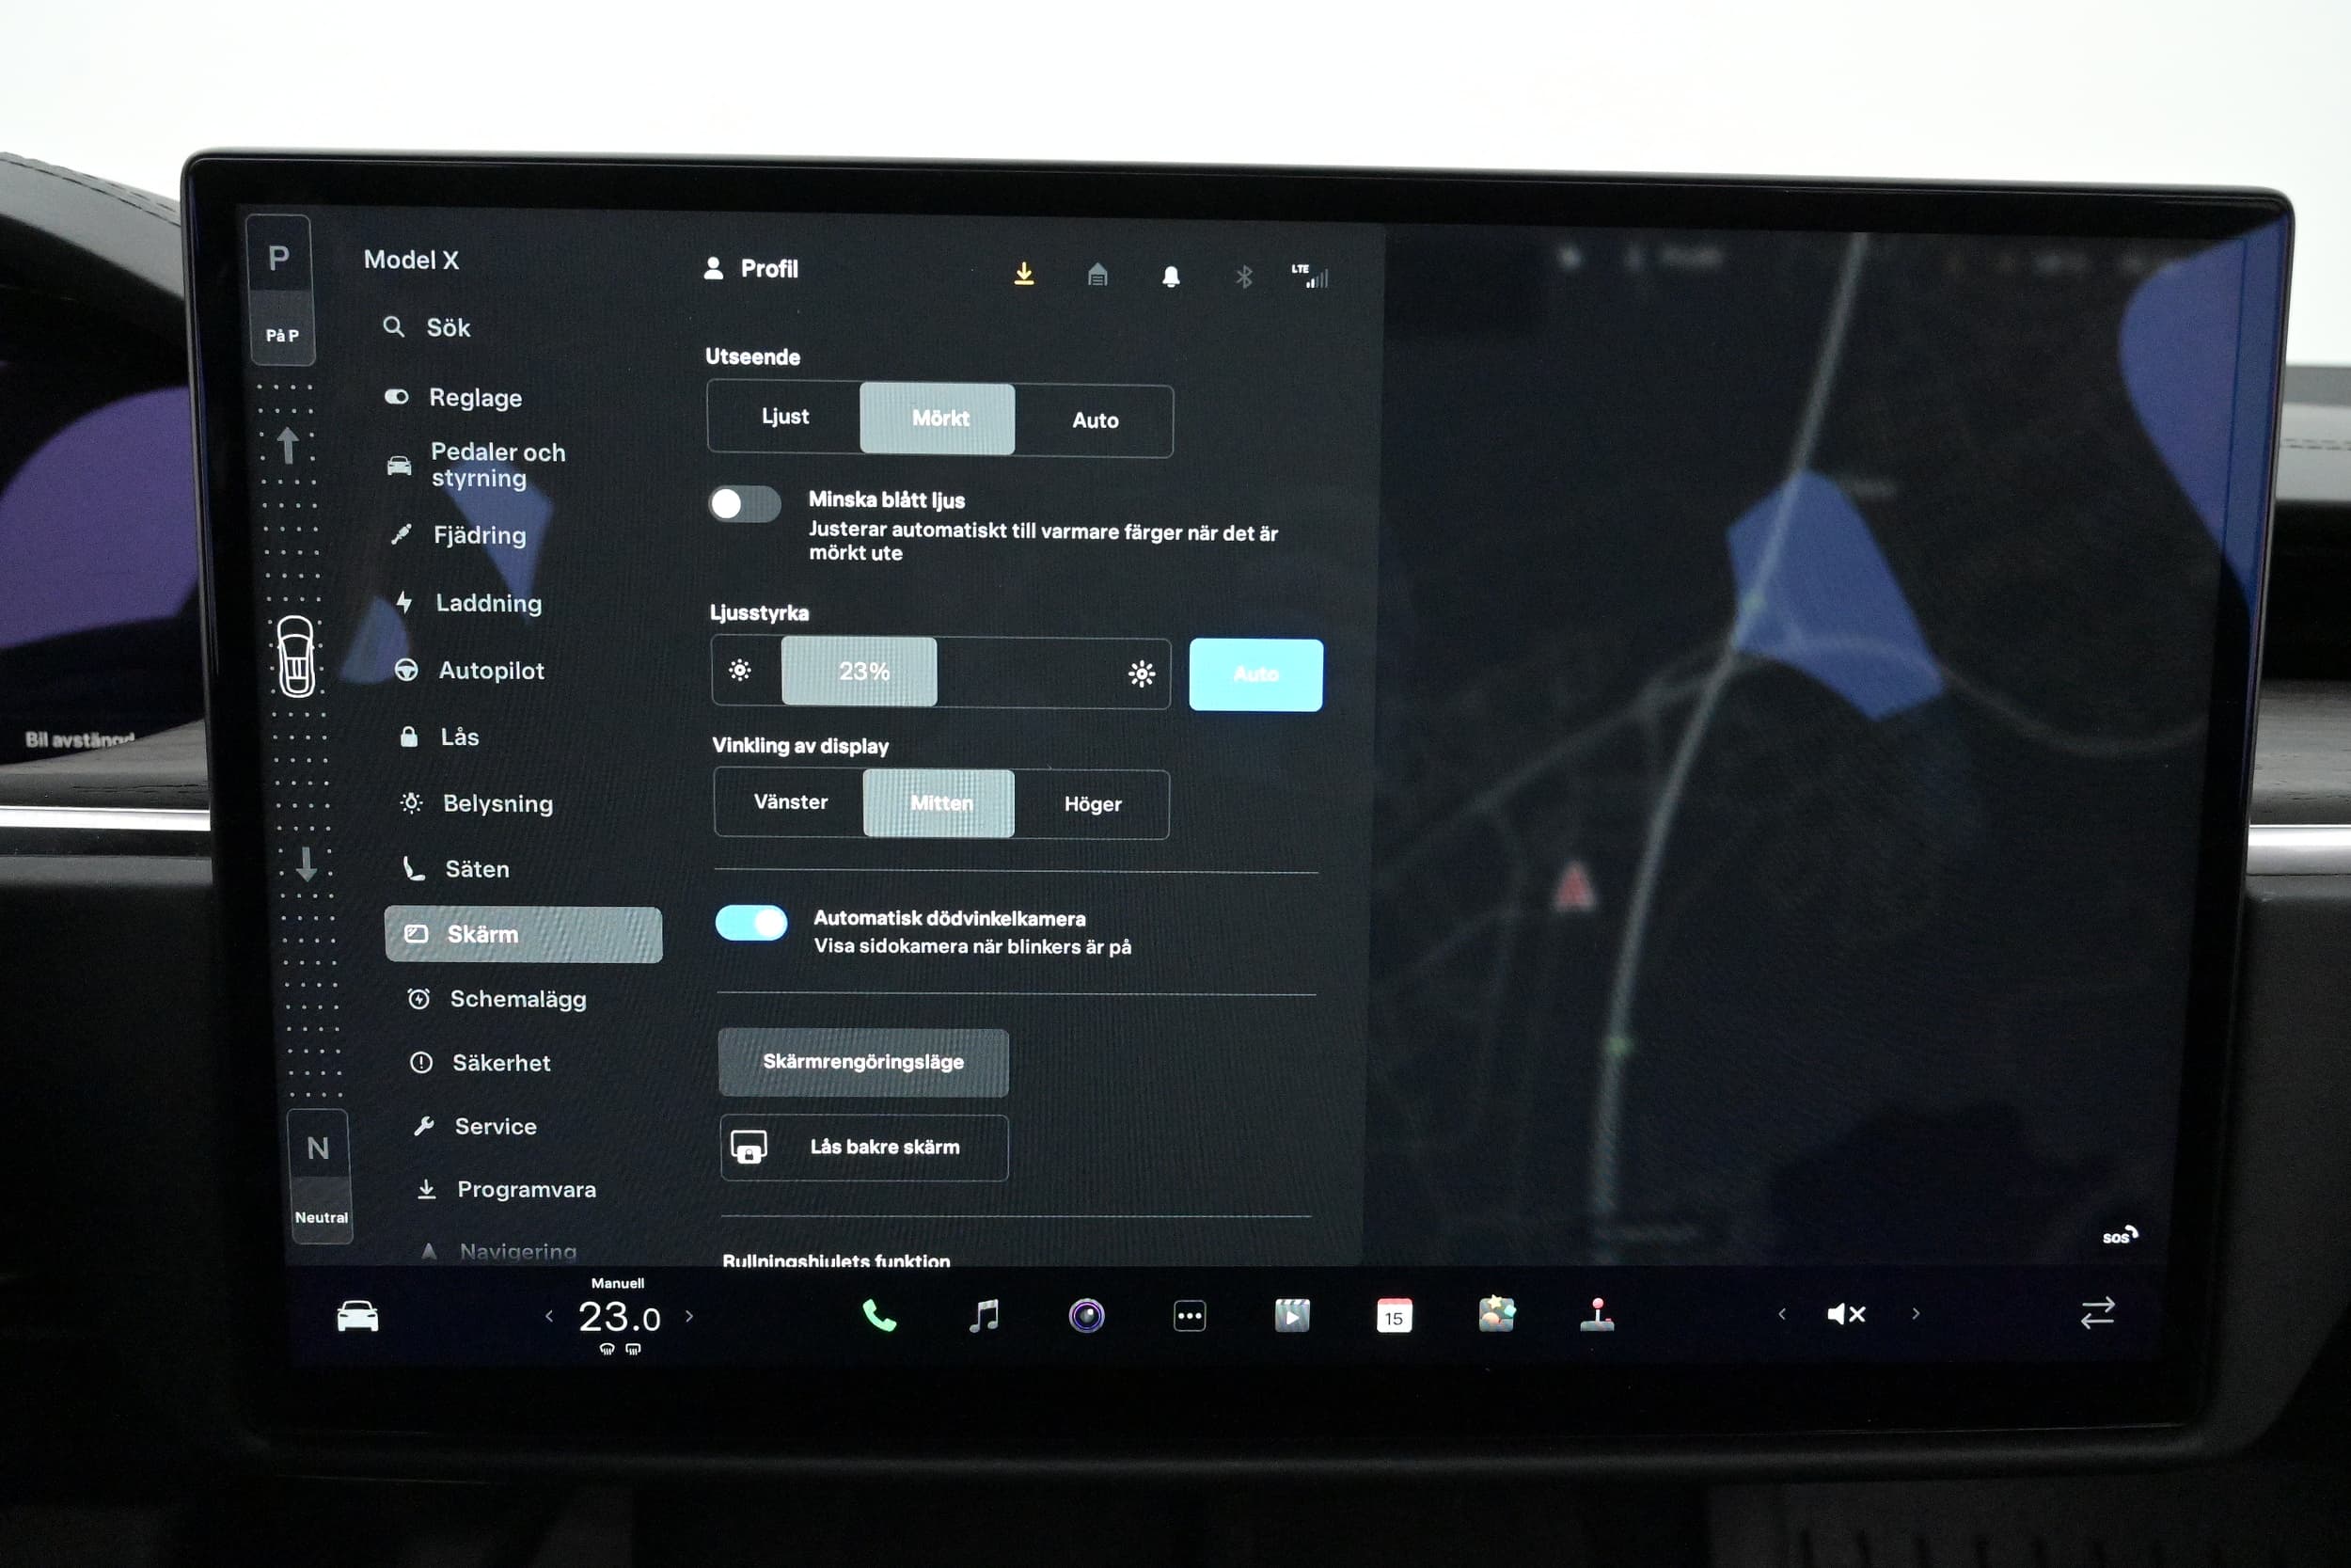The image size is (2351, 1568).
Task: Open the Theater video app
Action: tap(1291, 1316)
